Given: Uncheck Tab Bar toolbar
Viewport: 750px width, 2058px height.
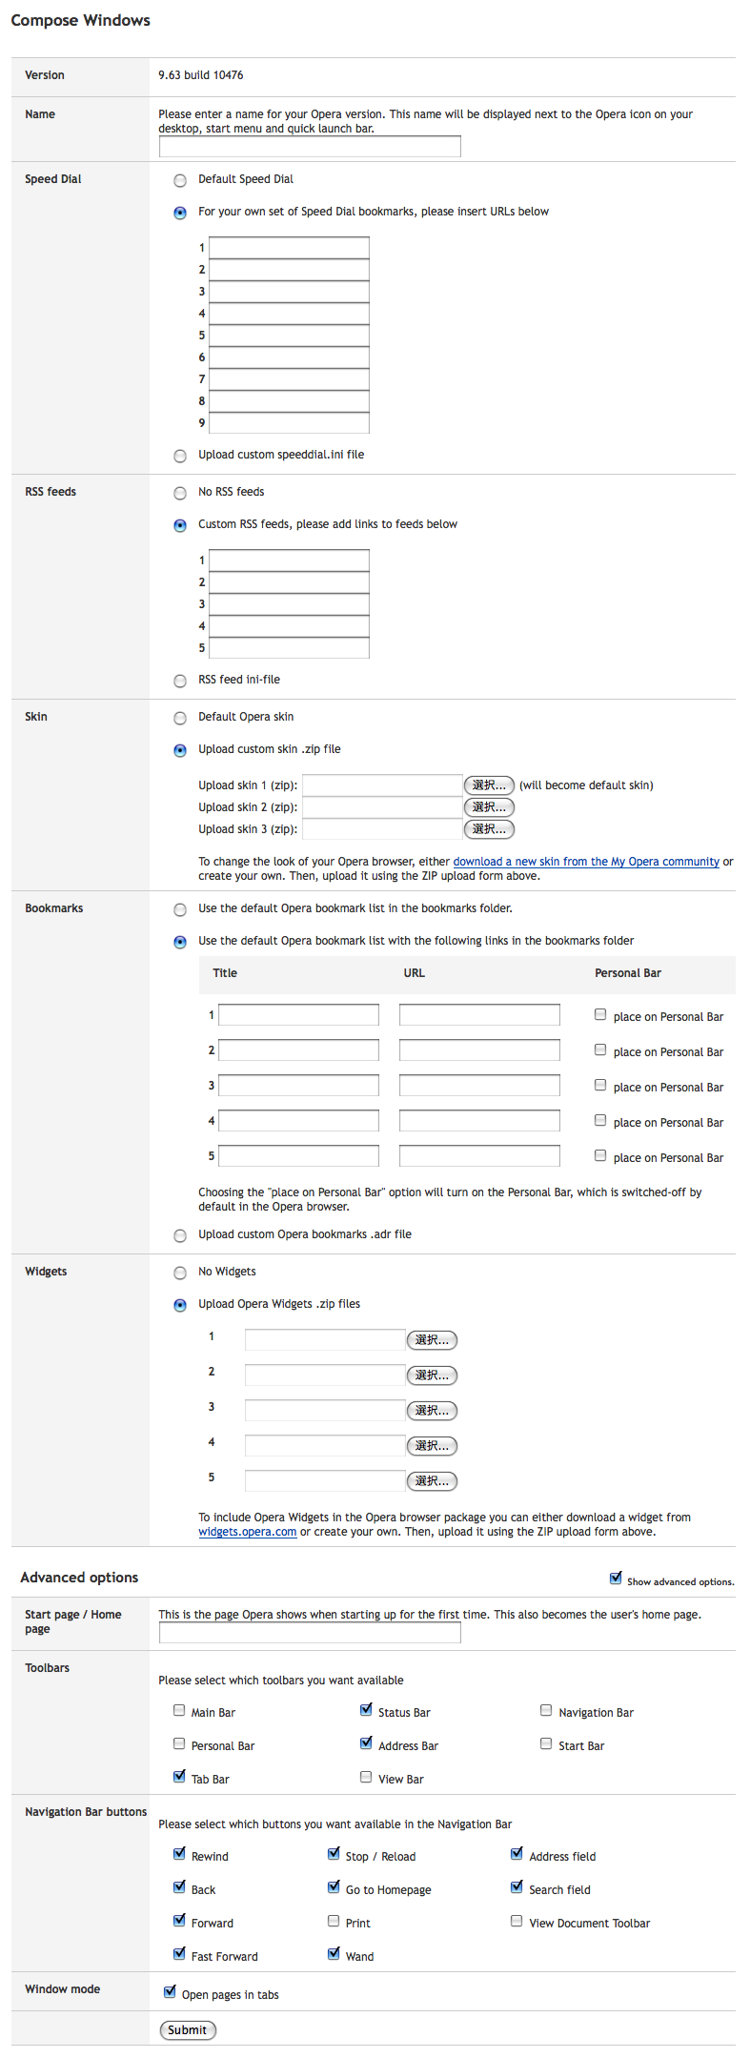Looking at the screenshot, I should pyautogui.click(x=179, y=1778).
